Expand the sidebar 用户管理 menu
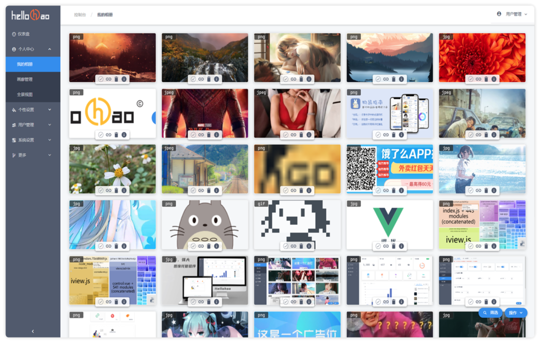Viewport: 540px width, 343px height. [x=32, y=125]
